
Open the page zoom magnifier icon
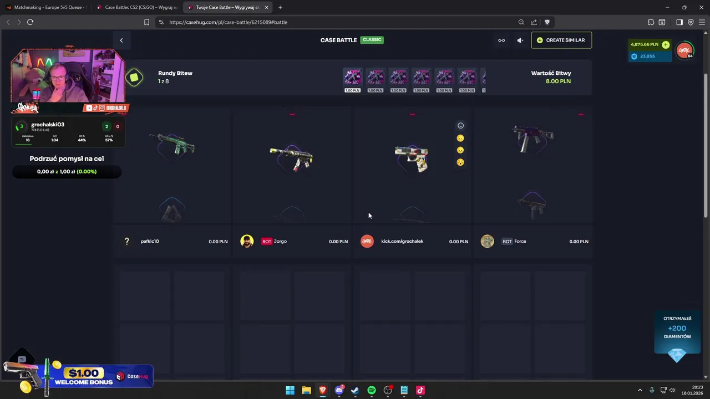(x=521, y=22)
